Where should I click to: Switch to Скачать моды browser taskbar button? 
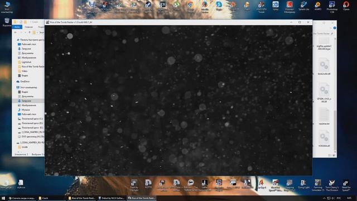22,198
